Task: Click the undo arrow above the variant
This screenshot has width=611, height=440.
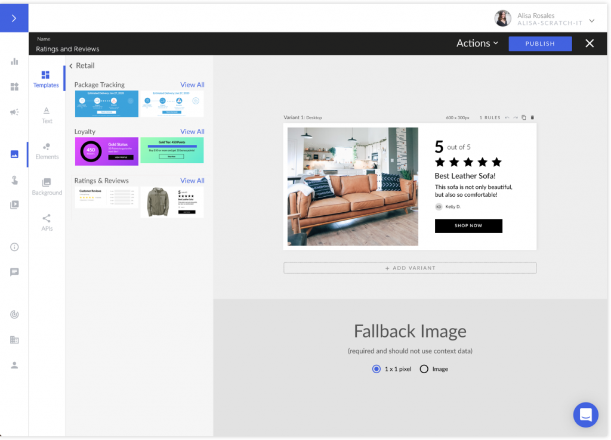Action: [x=507, y=117]
